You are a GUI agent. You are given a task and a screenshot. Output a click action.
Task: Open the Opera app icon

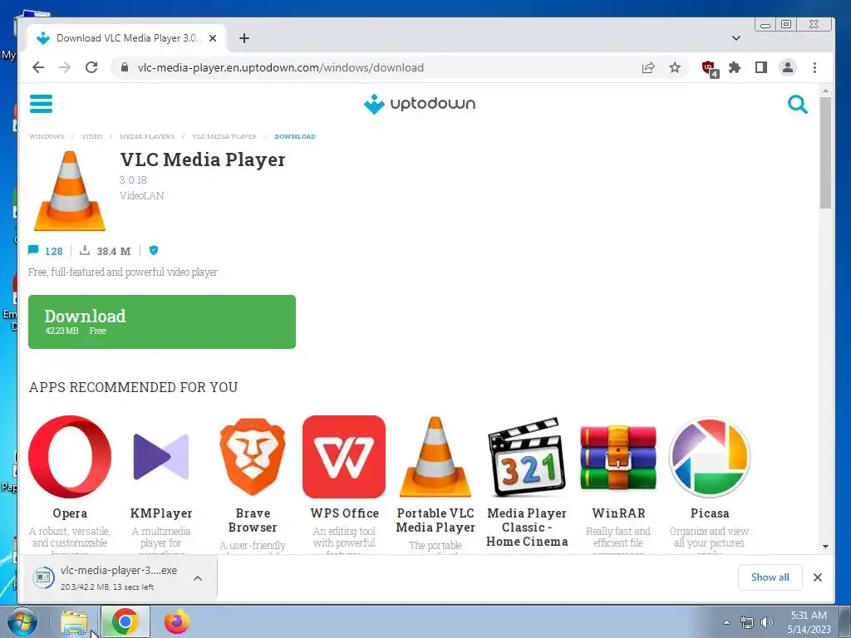[x=70, y=457]
